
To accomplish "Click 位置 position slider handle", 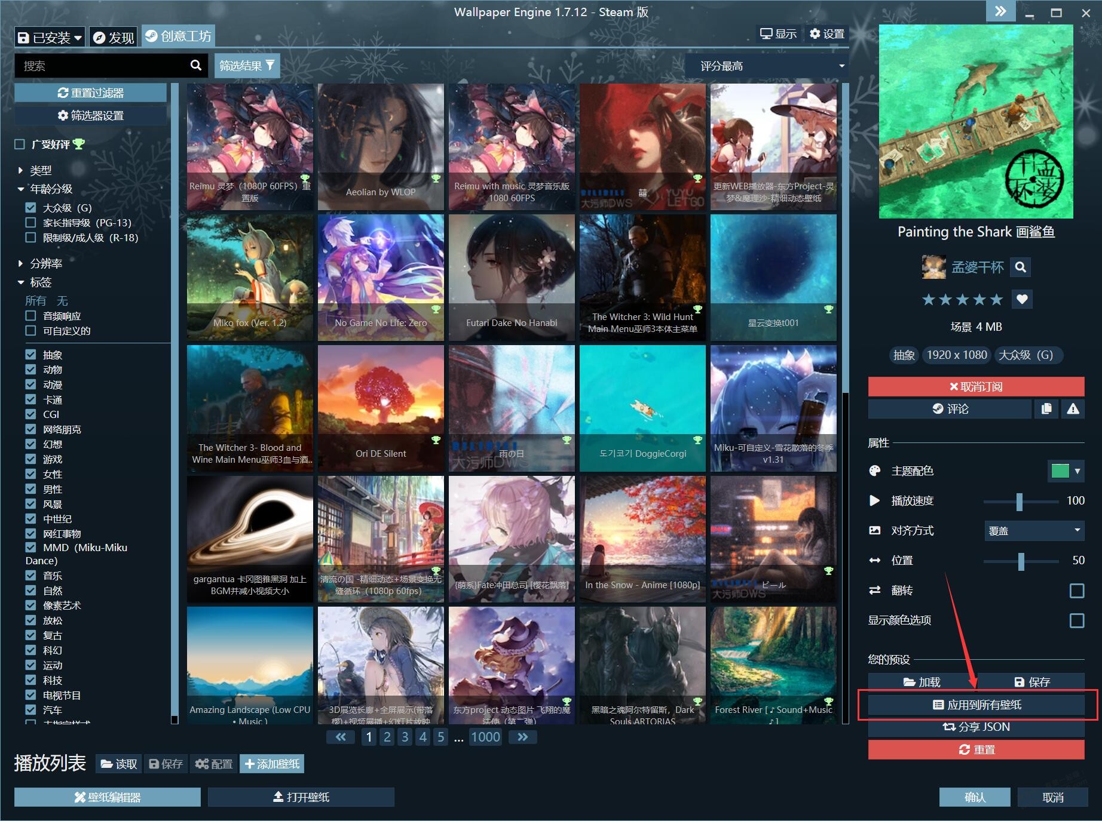I will pyautogui.click(x=1021, y=561).
